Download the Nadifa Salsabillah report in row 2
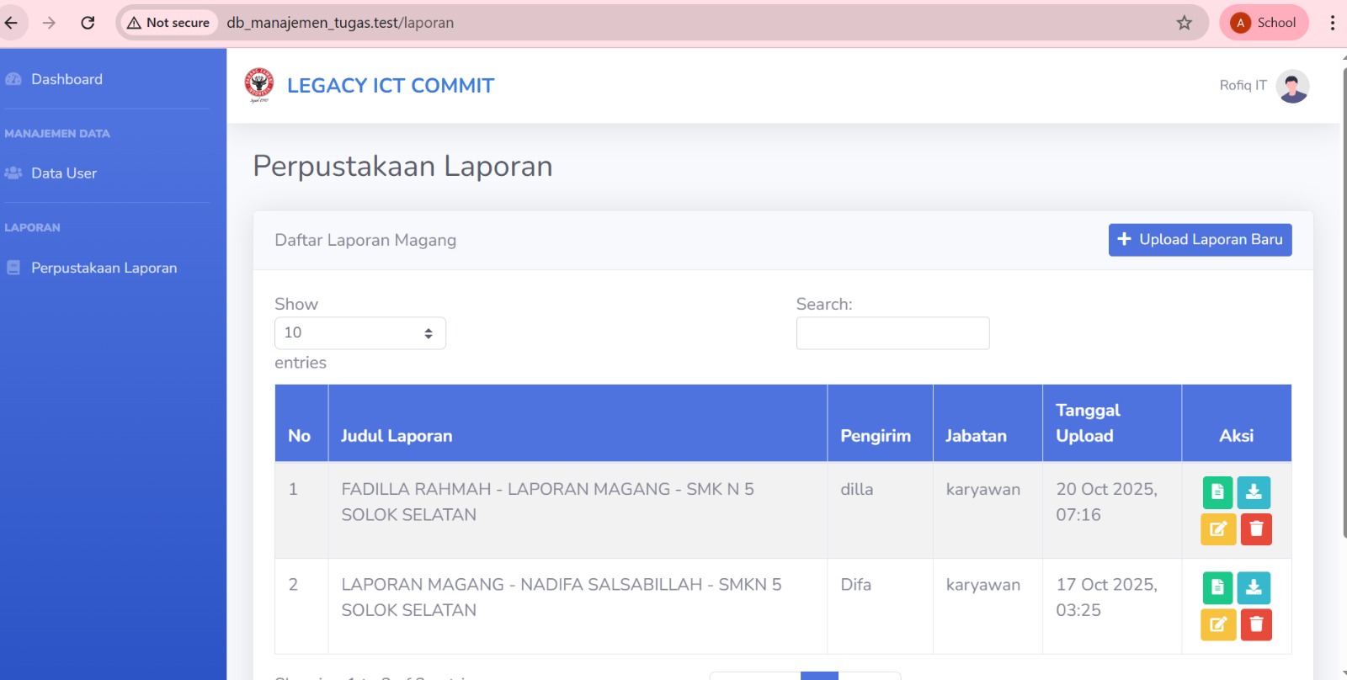The width and height of the screenshot is (1347, 680). pyautogui.click(x=1254, y=587)
